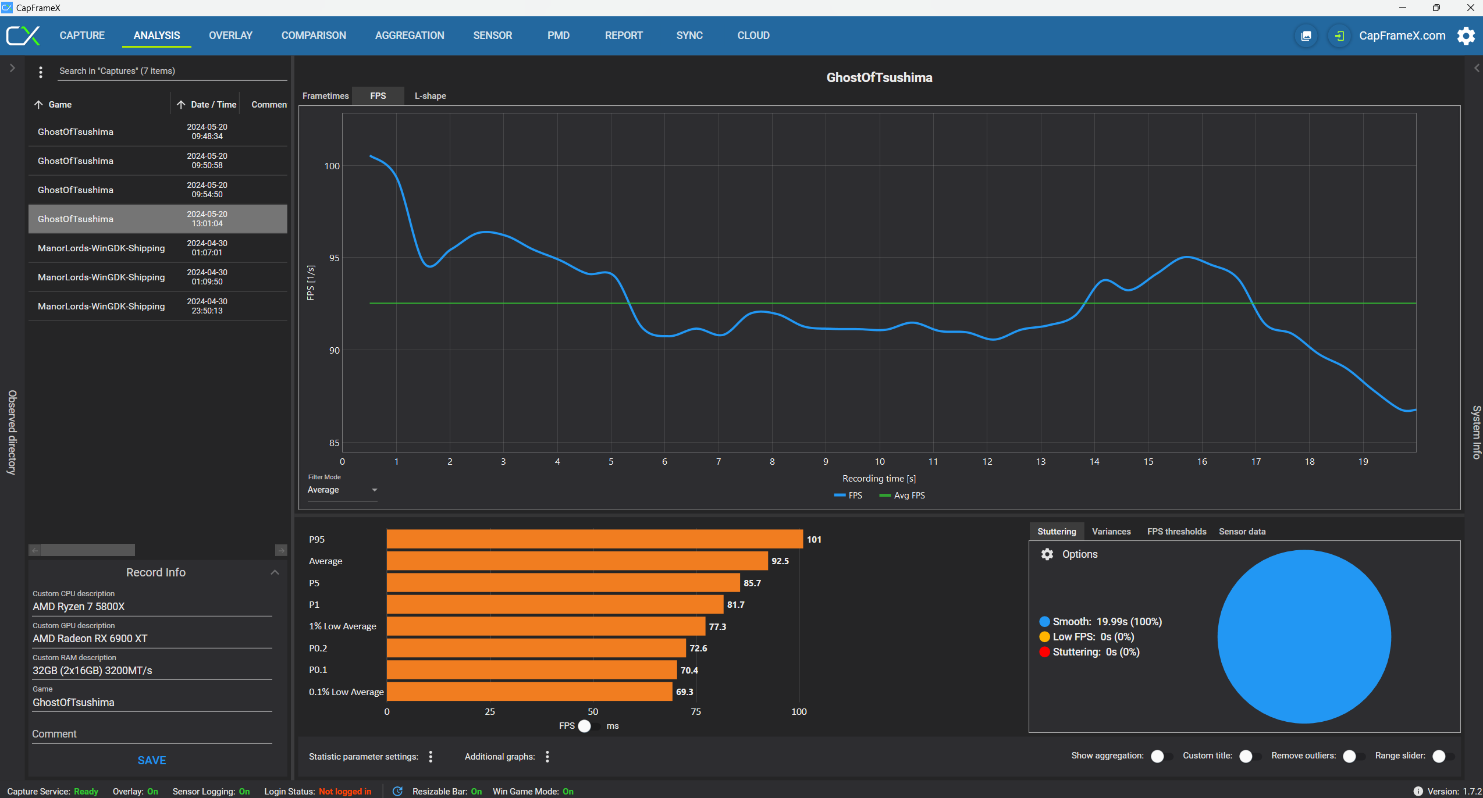The width and height of the screenshot is (1483, 798).
Task: Open the settings gear in header
Action: [x=1466, y=36]
